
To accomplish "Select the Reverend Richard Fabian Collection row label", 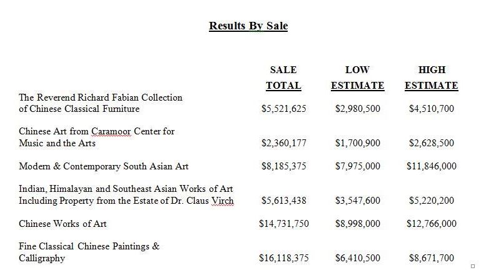I will [x=101, y=103].
